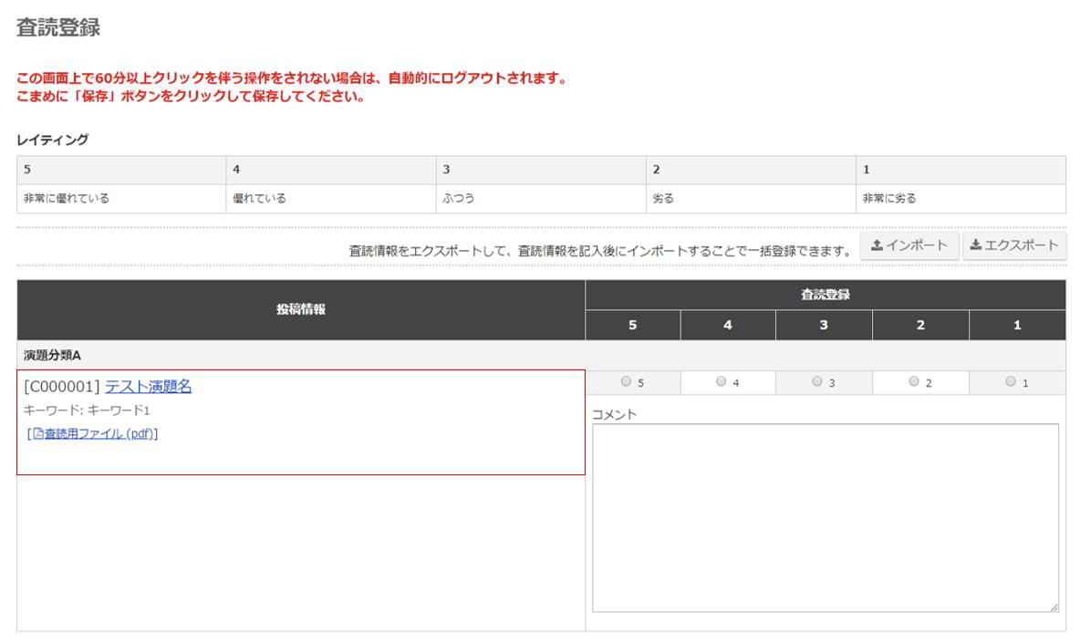The width and height of the screenshot is (1080, 644).
Task: Click the エクスポート download button
Action: pyautogui.click(x=1013, y=245)
